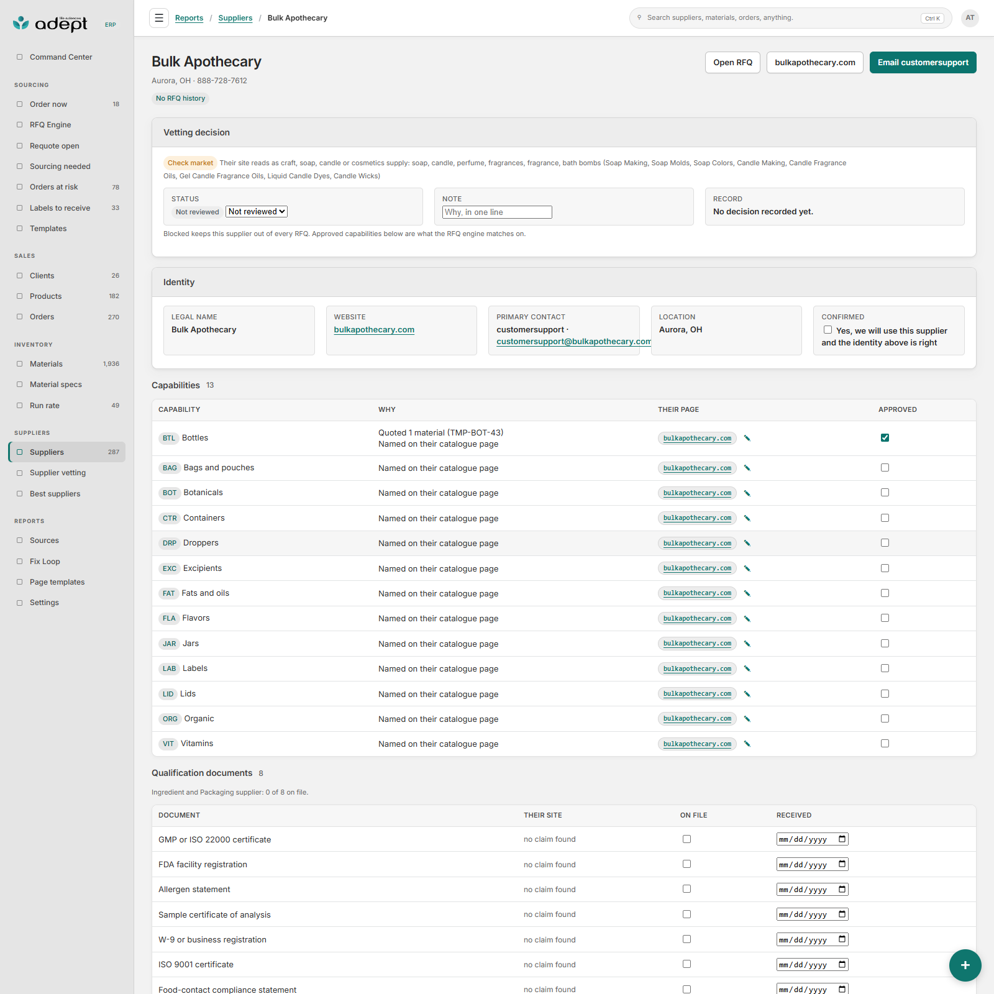
Task: Edit the Labels page link pencil
Action: pyautogui.click(x=747, y=668)
